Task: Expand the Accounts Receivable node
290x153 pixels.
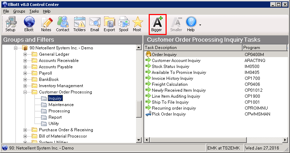Action: pos(25,61)
